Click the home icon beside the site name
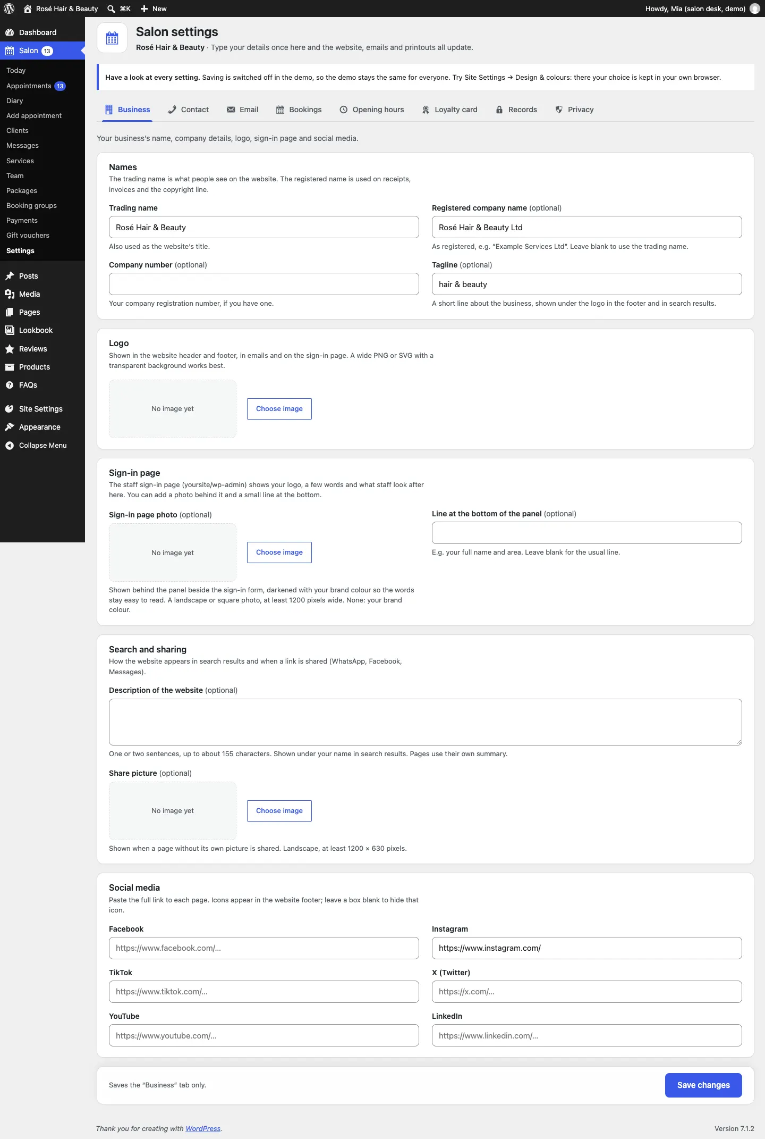This screenshot has height=1139, width=765. pos(28,9)
